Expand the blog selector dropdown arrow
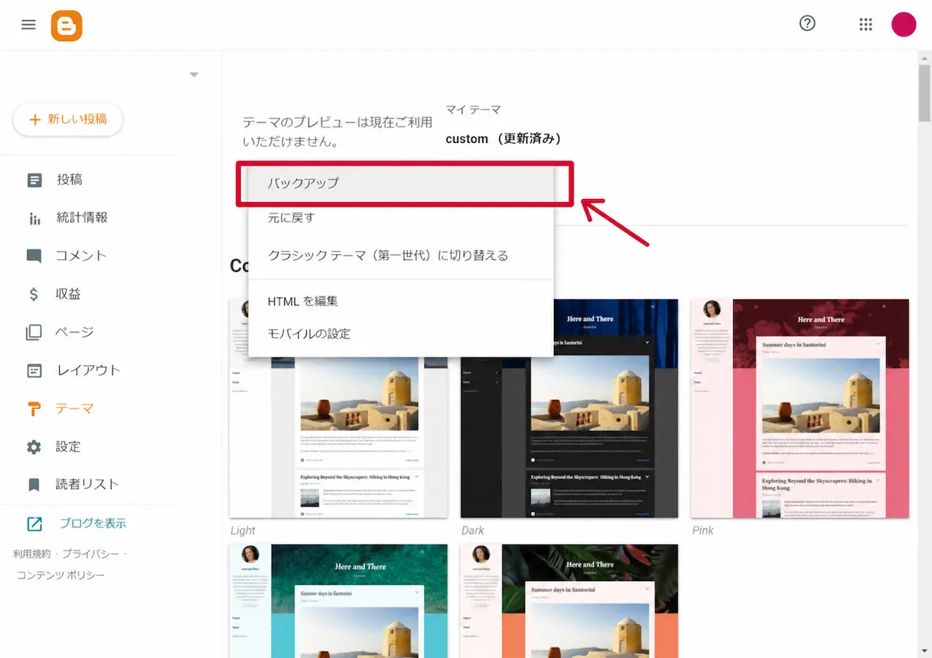 tap(194, 75)
